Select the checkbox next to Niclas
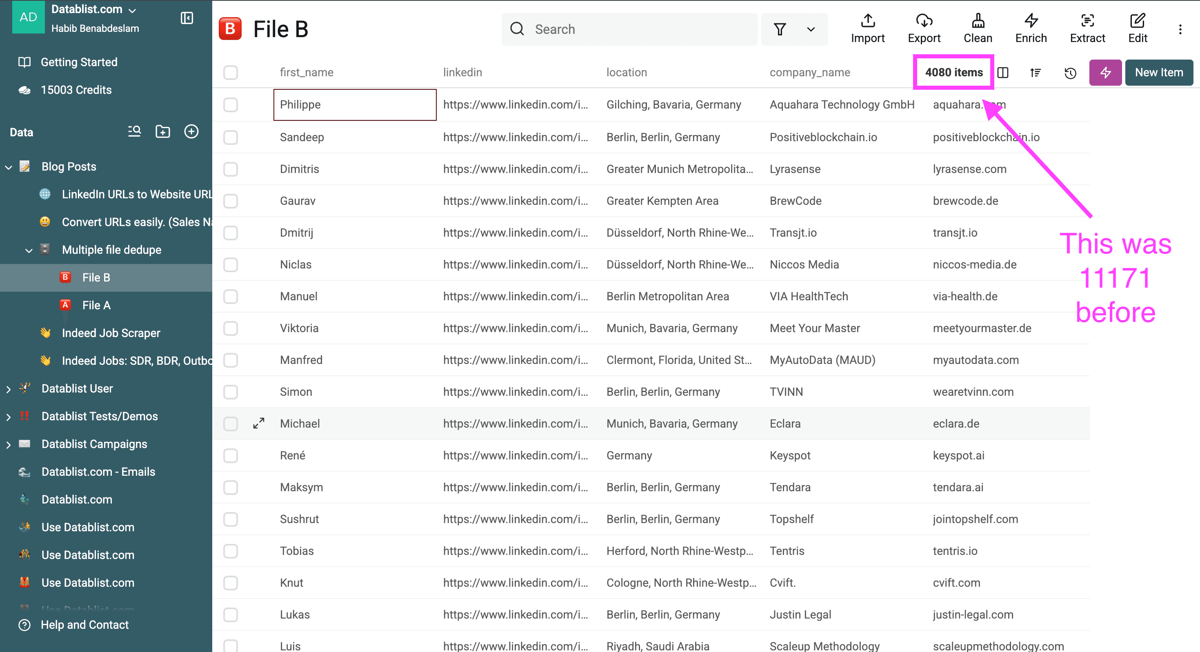 [x=231, y=264]
